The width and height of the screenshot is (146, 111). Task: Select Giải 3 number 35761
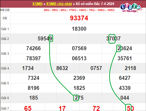pos(125,58)
